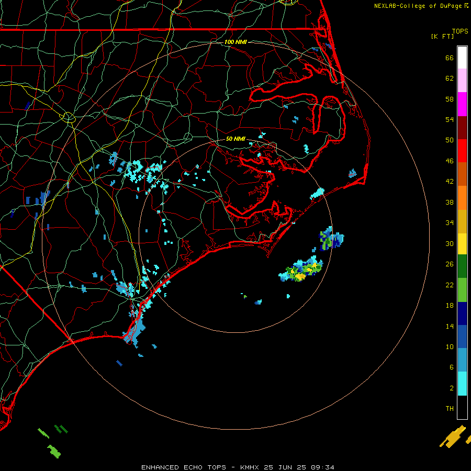
Task: Click the 66 legend value
Action: coord(450,58)
